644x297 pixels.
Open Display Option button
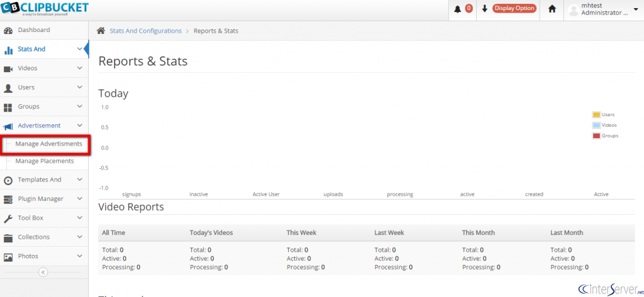(514, 8)
